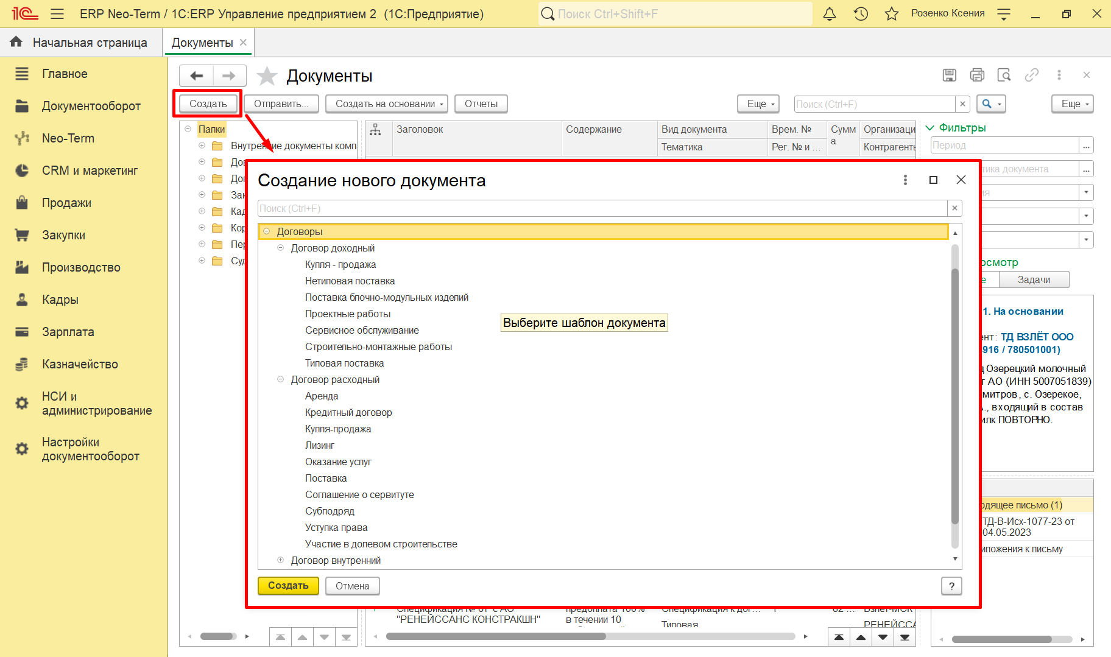Image resolution: width=1111 pixels, height=657 pixels.
Task: Expand the Договор внутренний node
Action: point(280,560)
